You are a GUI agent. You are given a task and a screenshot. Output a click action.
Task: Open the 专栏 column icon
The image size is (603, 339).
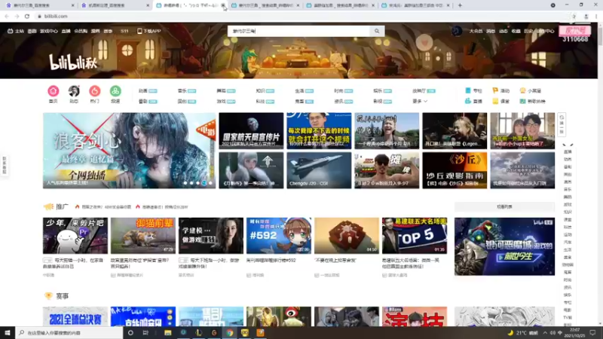(468, 90)
